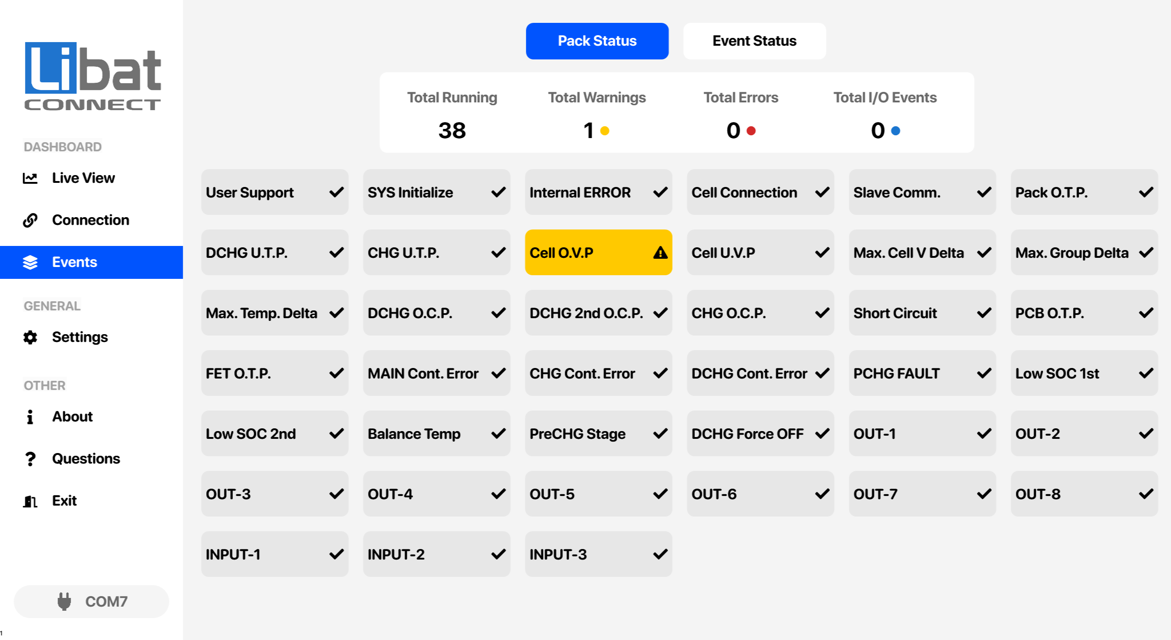Click the checkmark on PCHG FAULT
Screen dimensions: 1171x640
coord(984,373)
